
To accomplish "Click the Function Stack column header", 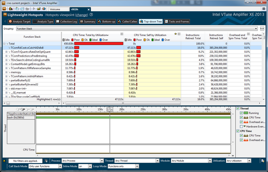I will pyautogui.click(x=32, y=37).
